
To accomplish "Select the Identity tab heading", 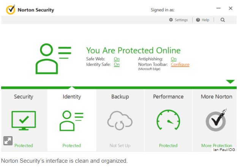I will click(x=72, y=97).
